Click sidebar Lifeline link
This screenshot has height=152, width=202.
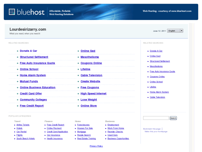point(153,87)
